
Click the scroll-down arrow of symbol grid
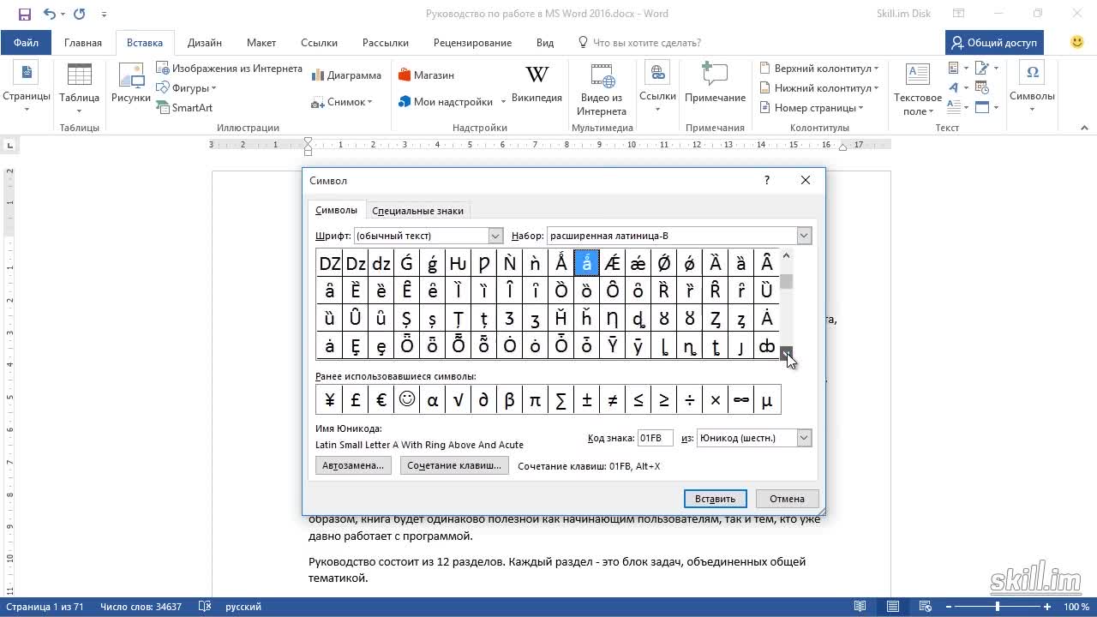[x=786, y=352]
